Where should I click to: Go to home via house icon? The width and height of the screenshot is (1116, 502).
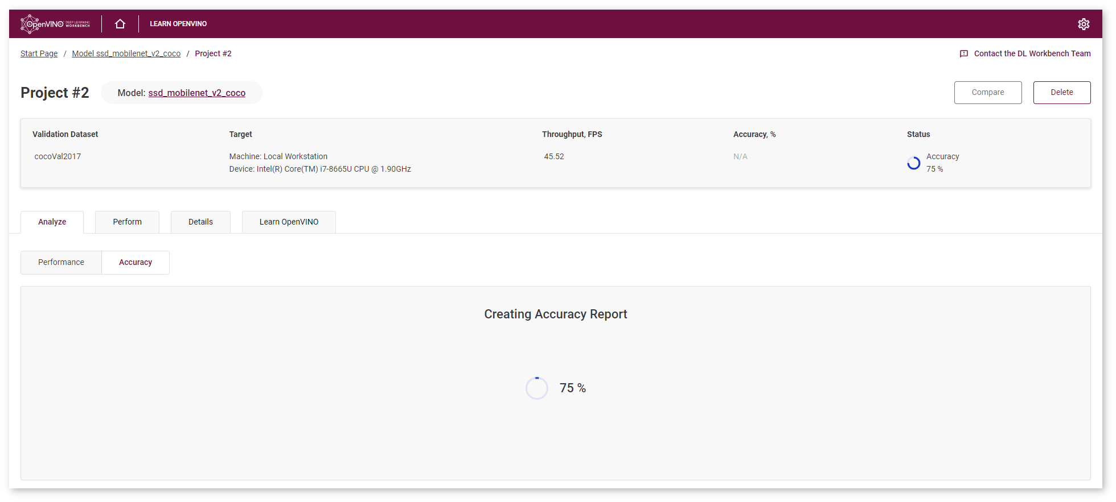pos(120,24)
